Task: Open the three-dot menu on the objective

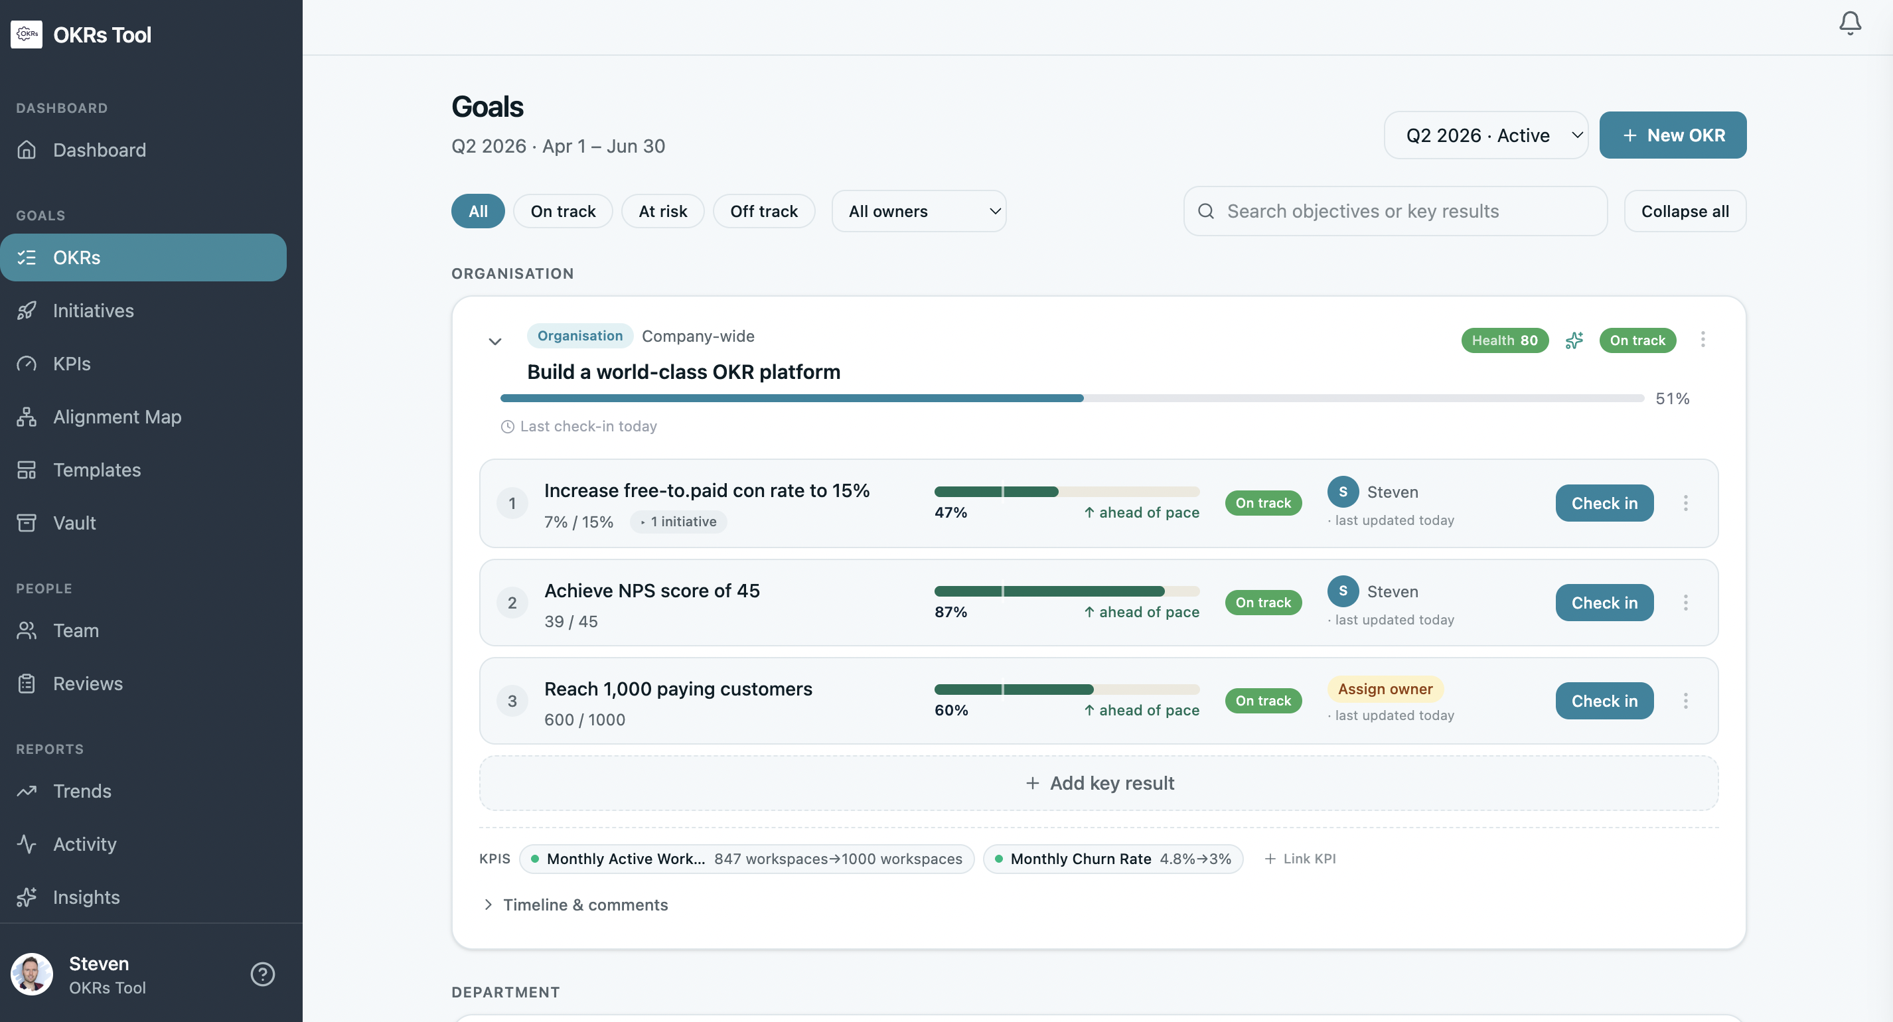Action: tap(1703, 339)
